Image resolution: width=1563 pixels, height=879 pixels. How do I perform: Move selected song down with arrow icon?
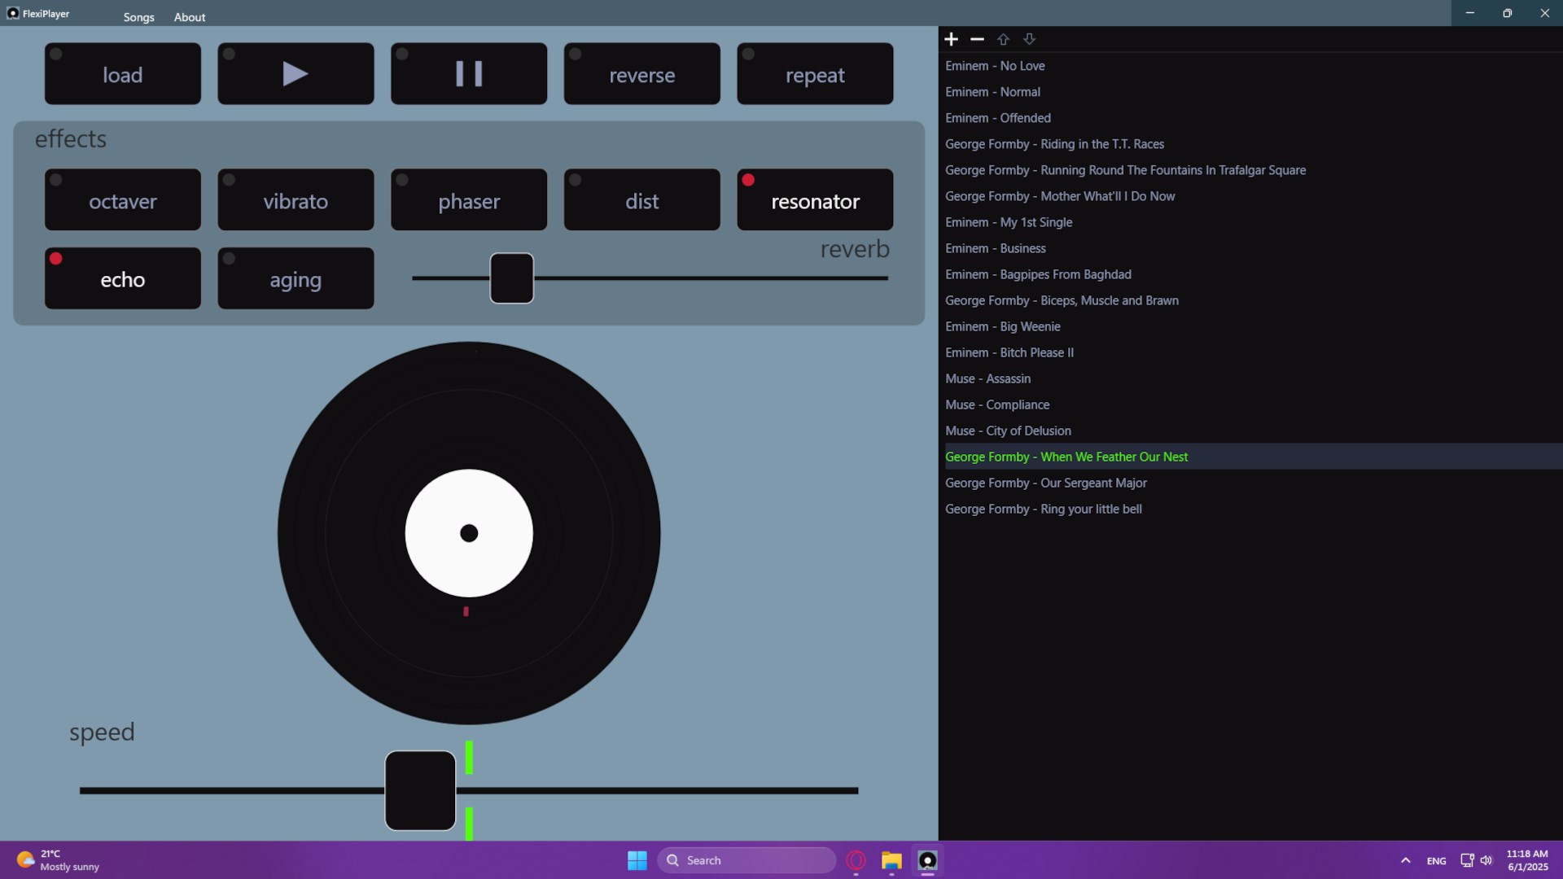click(x=1029, y=39)
